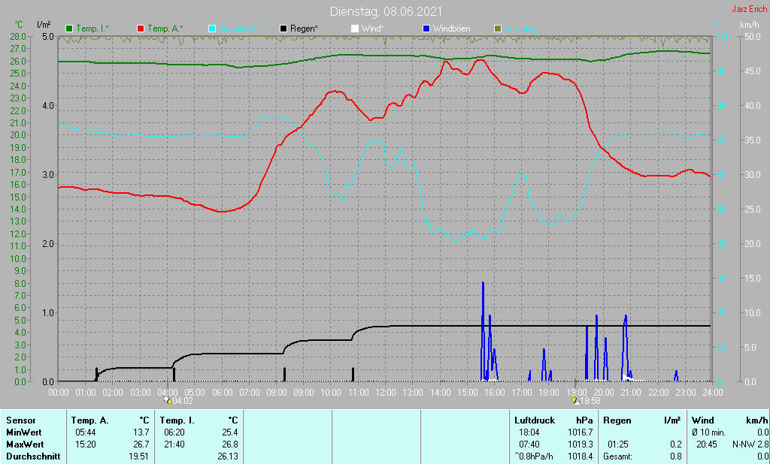Click the minimum time '05:44'

(x=86, y=432)
